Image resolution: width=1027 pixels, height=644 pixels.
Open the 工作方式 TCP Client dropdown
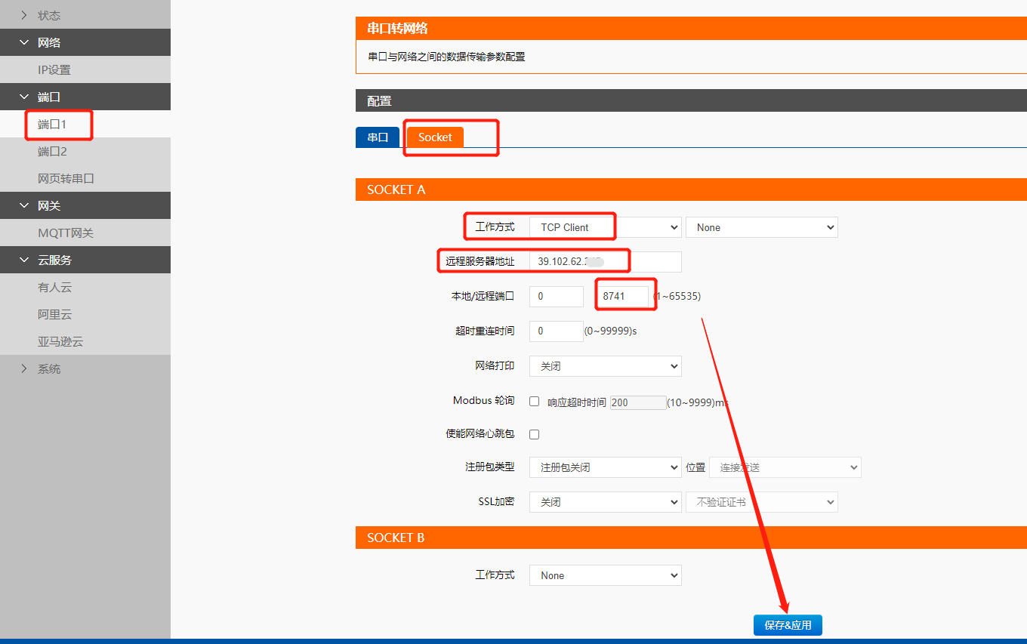pos(605,227)
